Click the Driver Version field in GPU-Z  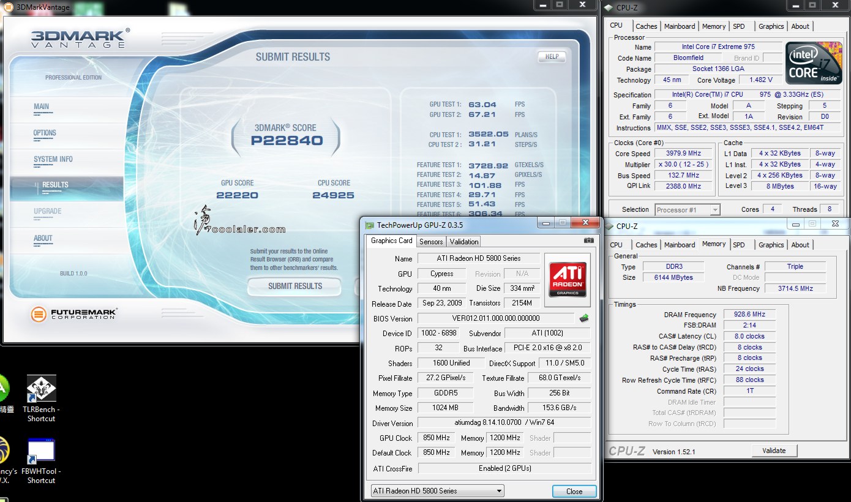pyautogui.click(x=504, y=422)
